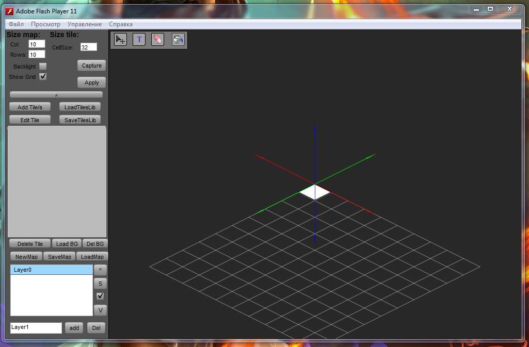Move layer up with ^ button

[100, 270]
